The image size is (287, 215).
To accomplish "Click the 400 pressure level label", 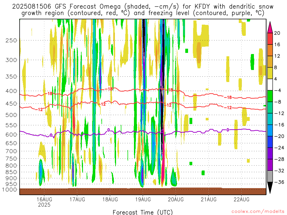I will click(x=11, y=91).
